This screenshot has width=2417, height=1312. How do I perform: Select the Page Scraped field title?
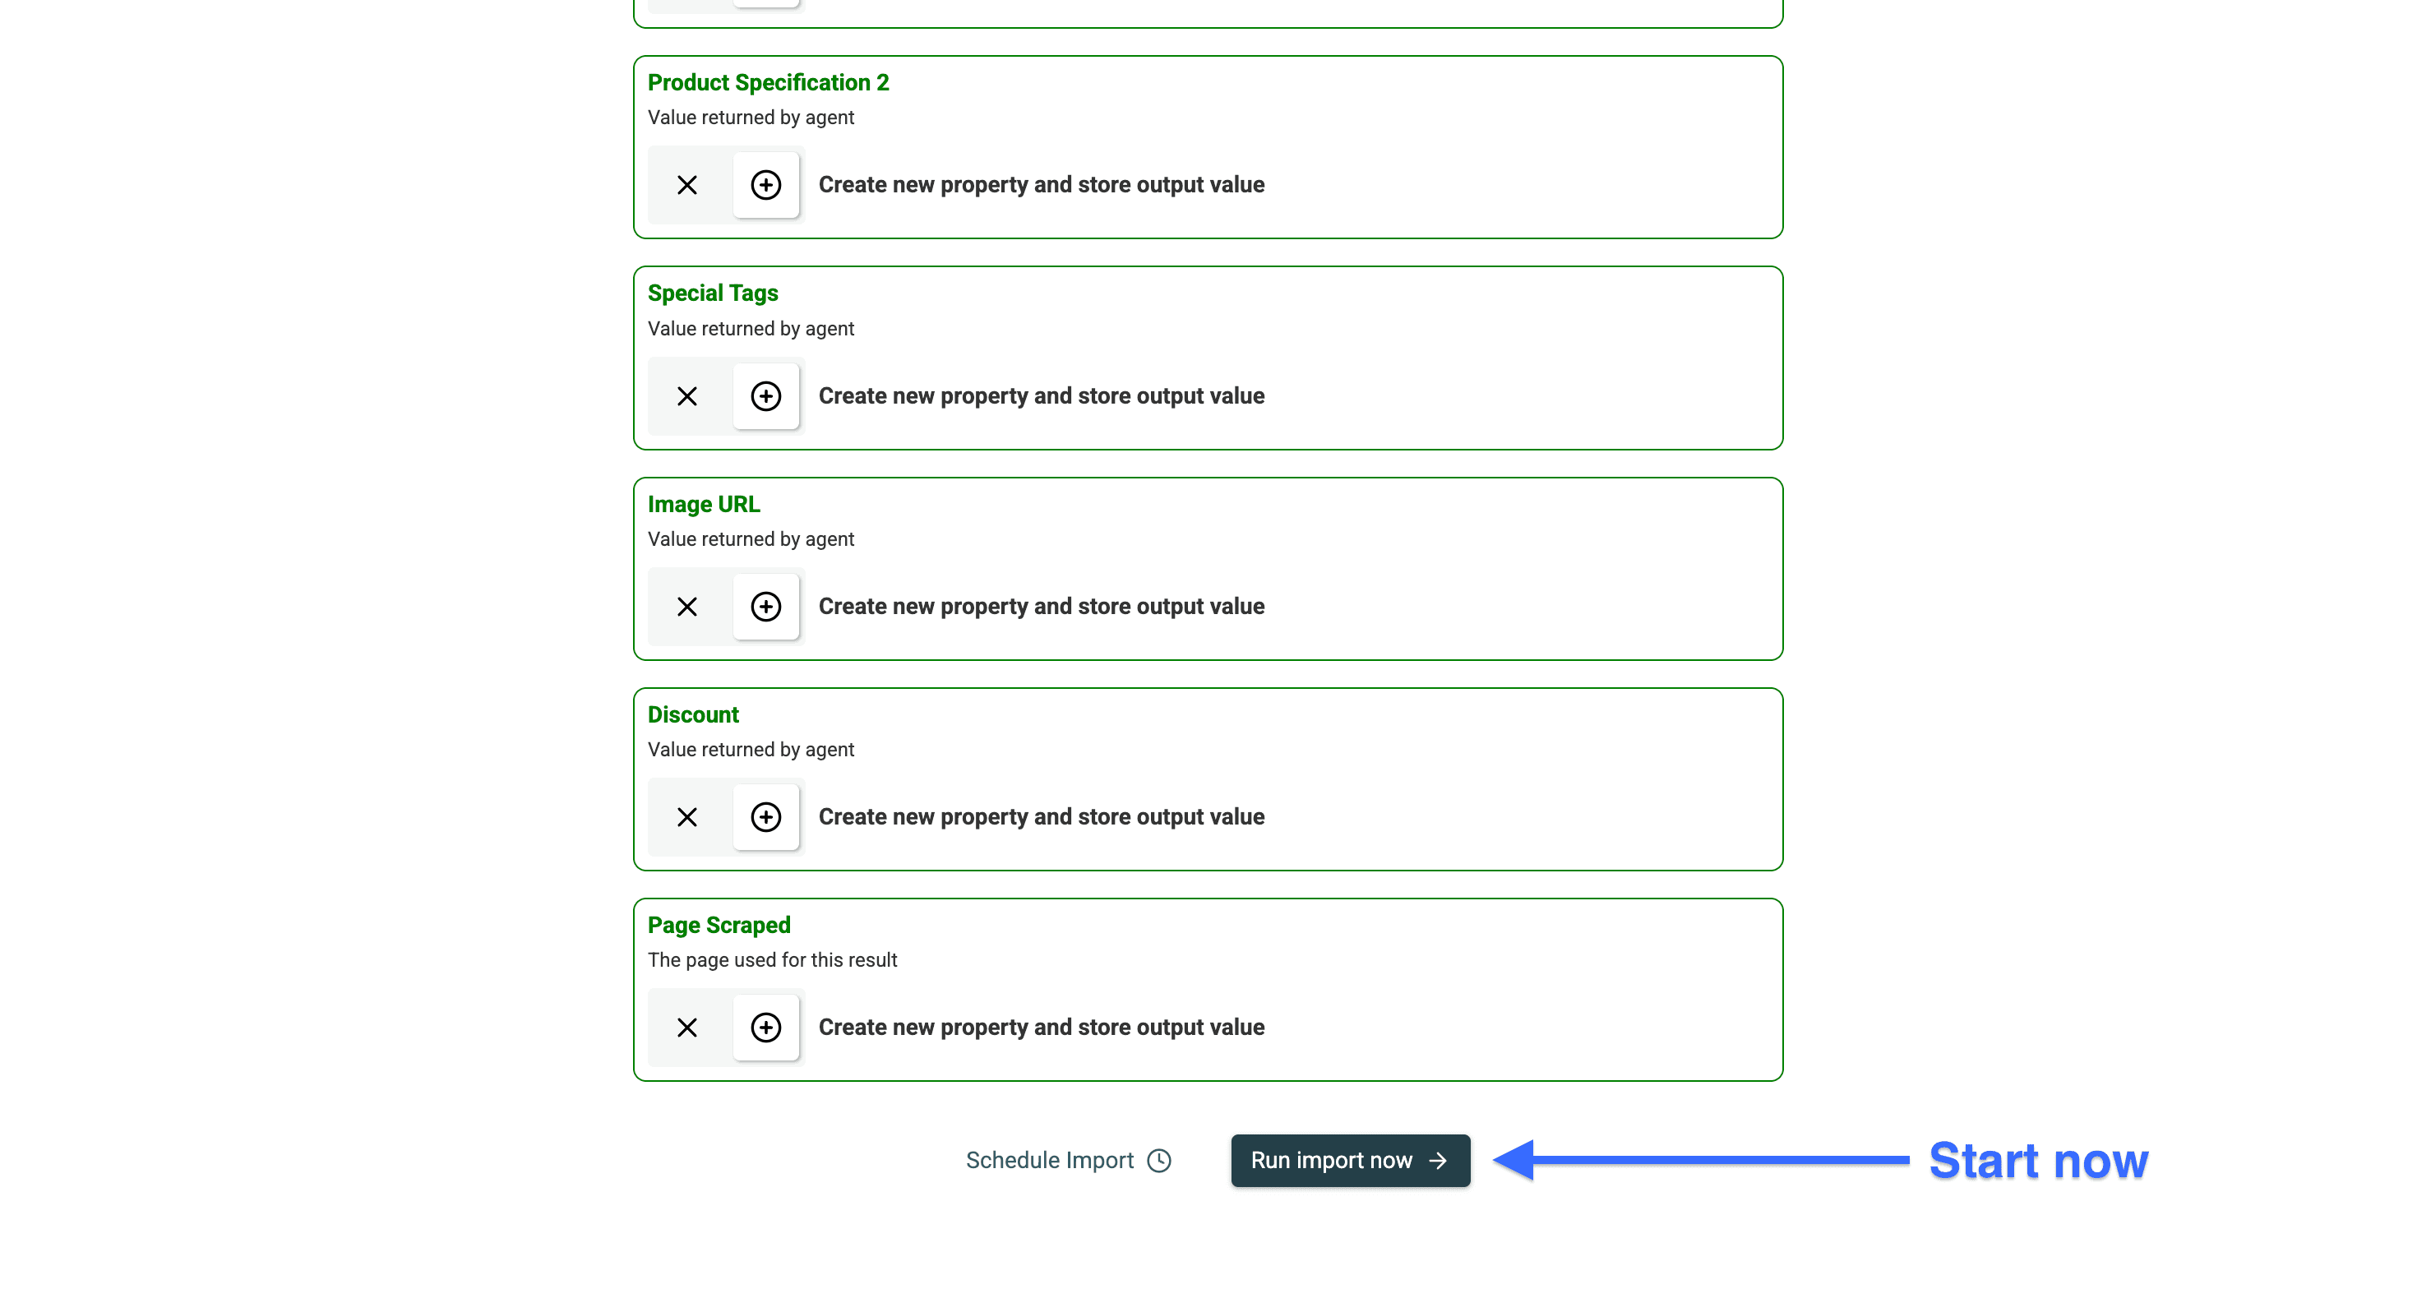719,925
